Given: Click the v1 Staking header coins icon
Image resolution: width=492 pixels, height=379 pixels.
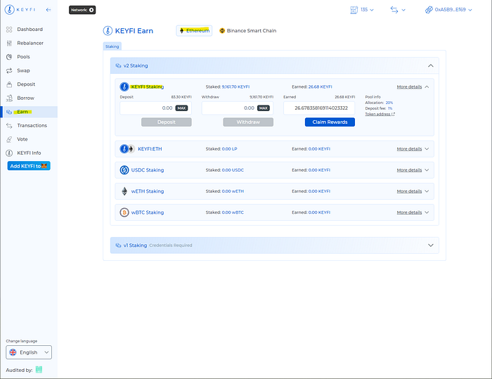Looking at the screenshot, I should 118,245.
